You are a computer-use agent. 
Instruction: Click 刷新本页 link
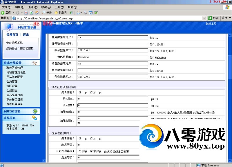click(211, 24)
